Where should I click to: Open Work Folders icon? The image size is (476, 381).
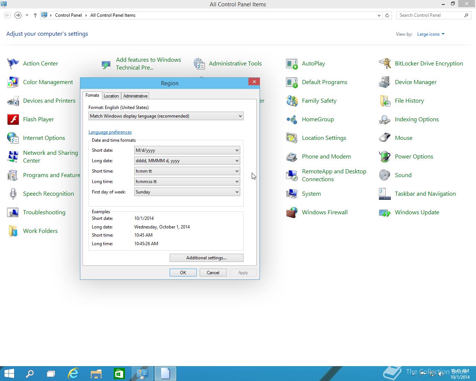point(13,231)
